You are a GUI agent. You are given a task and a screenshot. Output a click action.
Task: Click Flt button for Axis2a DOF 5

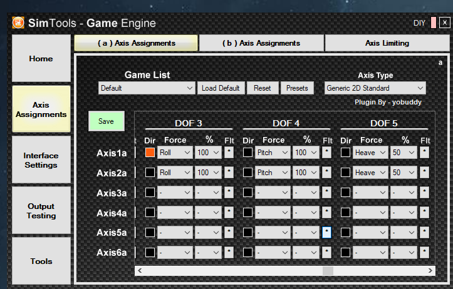424,173
